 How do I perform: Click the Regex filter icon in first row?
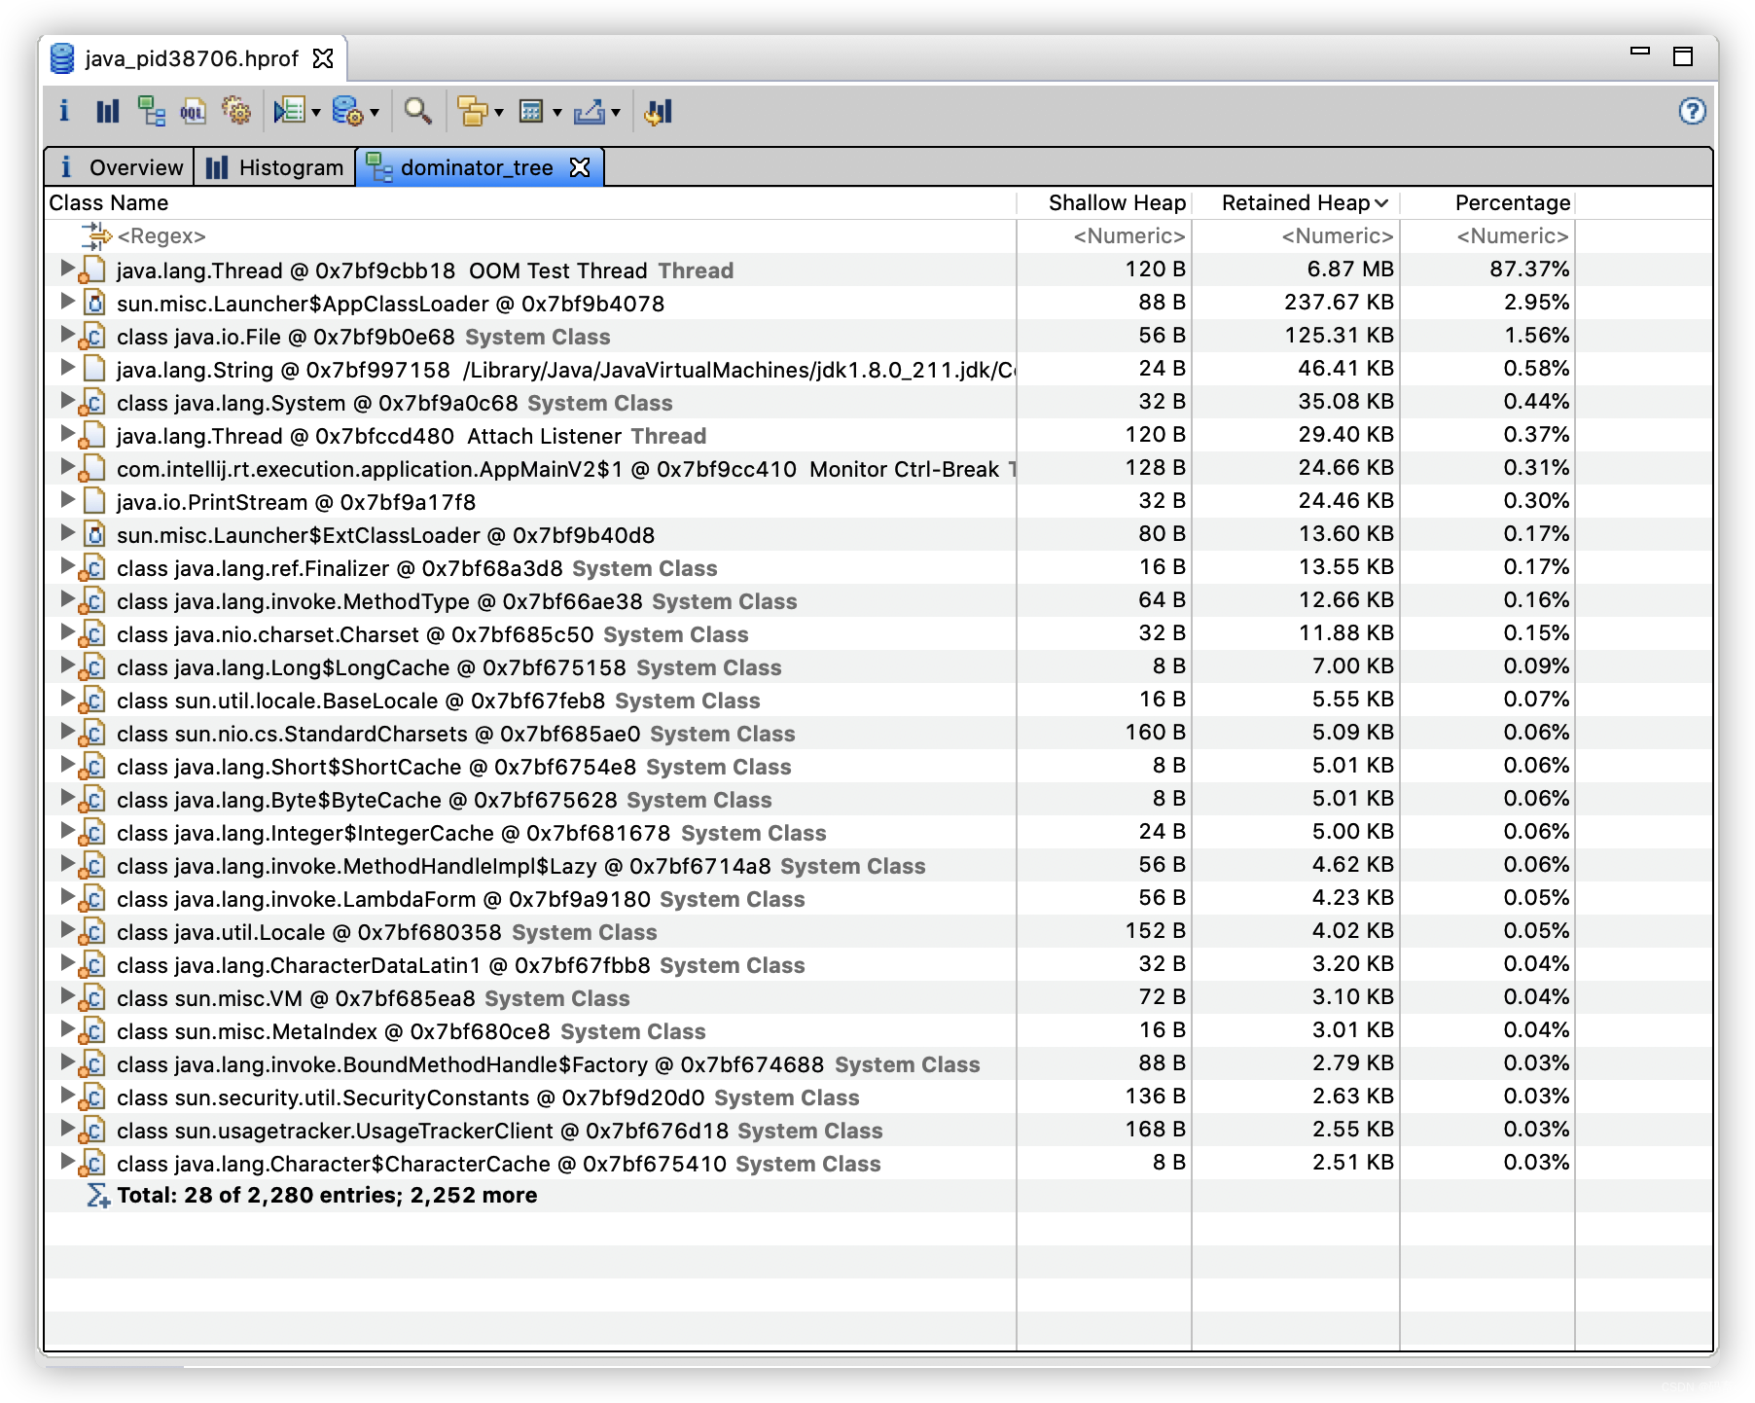click(97, 235)
